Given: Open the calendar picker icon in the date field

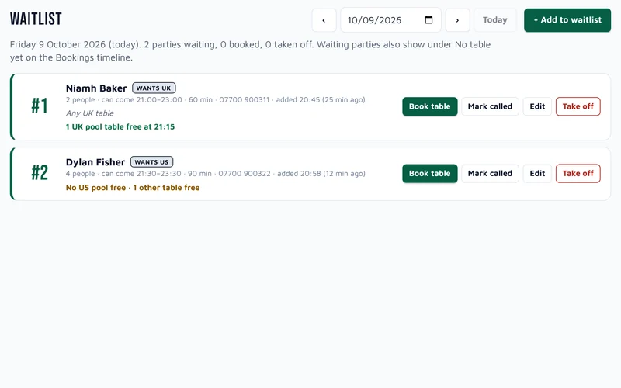Looking at the screenshot, I should (428, 20).
